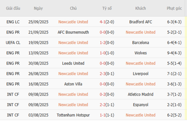187x122 pixels.
Task: Select the ENG LC league label
Action: coord(13,22)
